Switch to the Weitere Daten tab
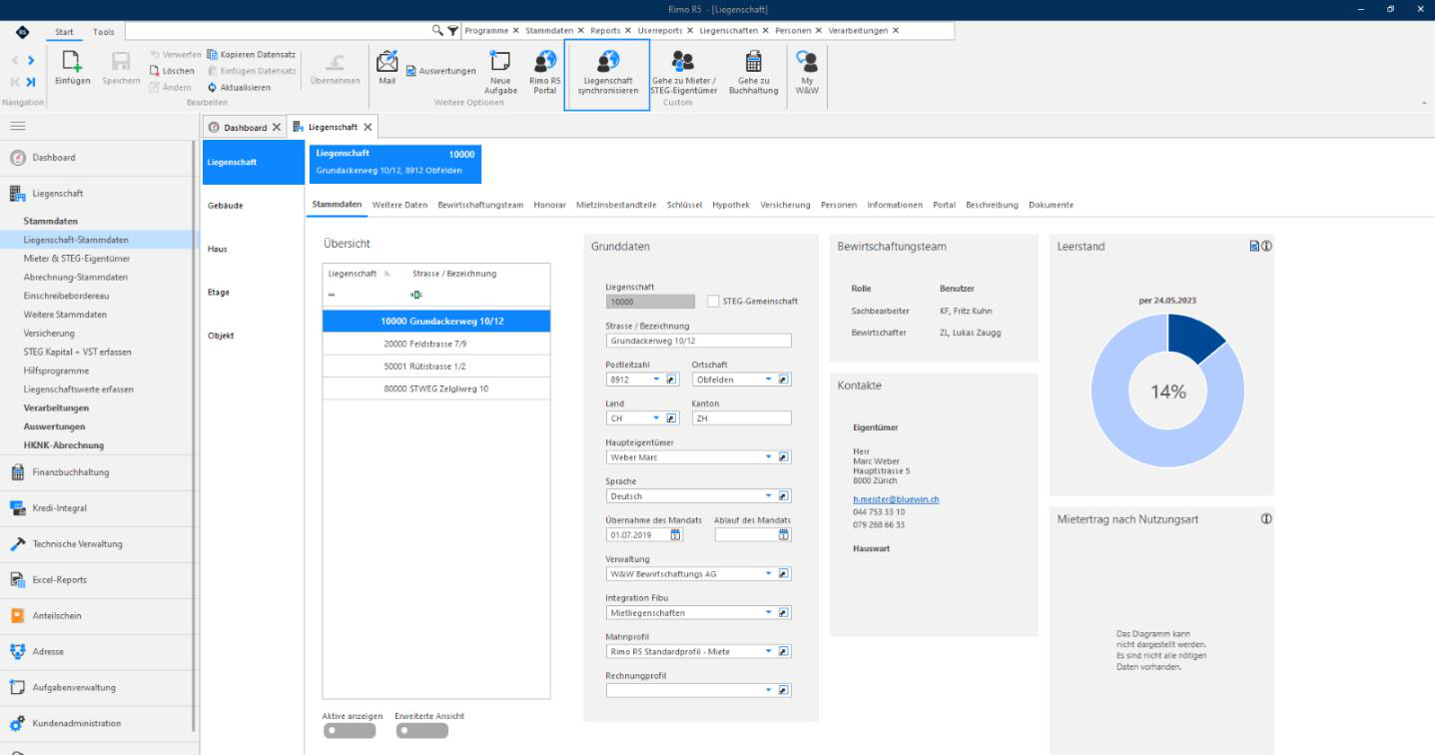This screenshot has height=755, width=1435. click(399, 205)
